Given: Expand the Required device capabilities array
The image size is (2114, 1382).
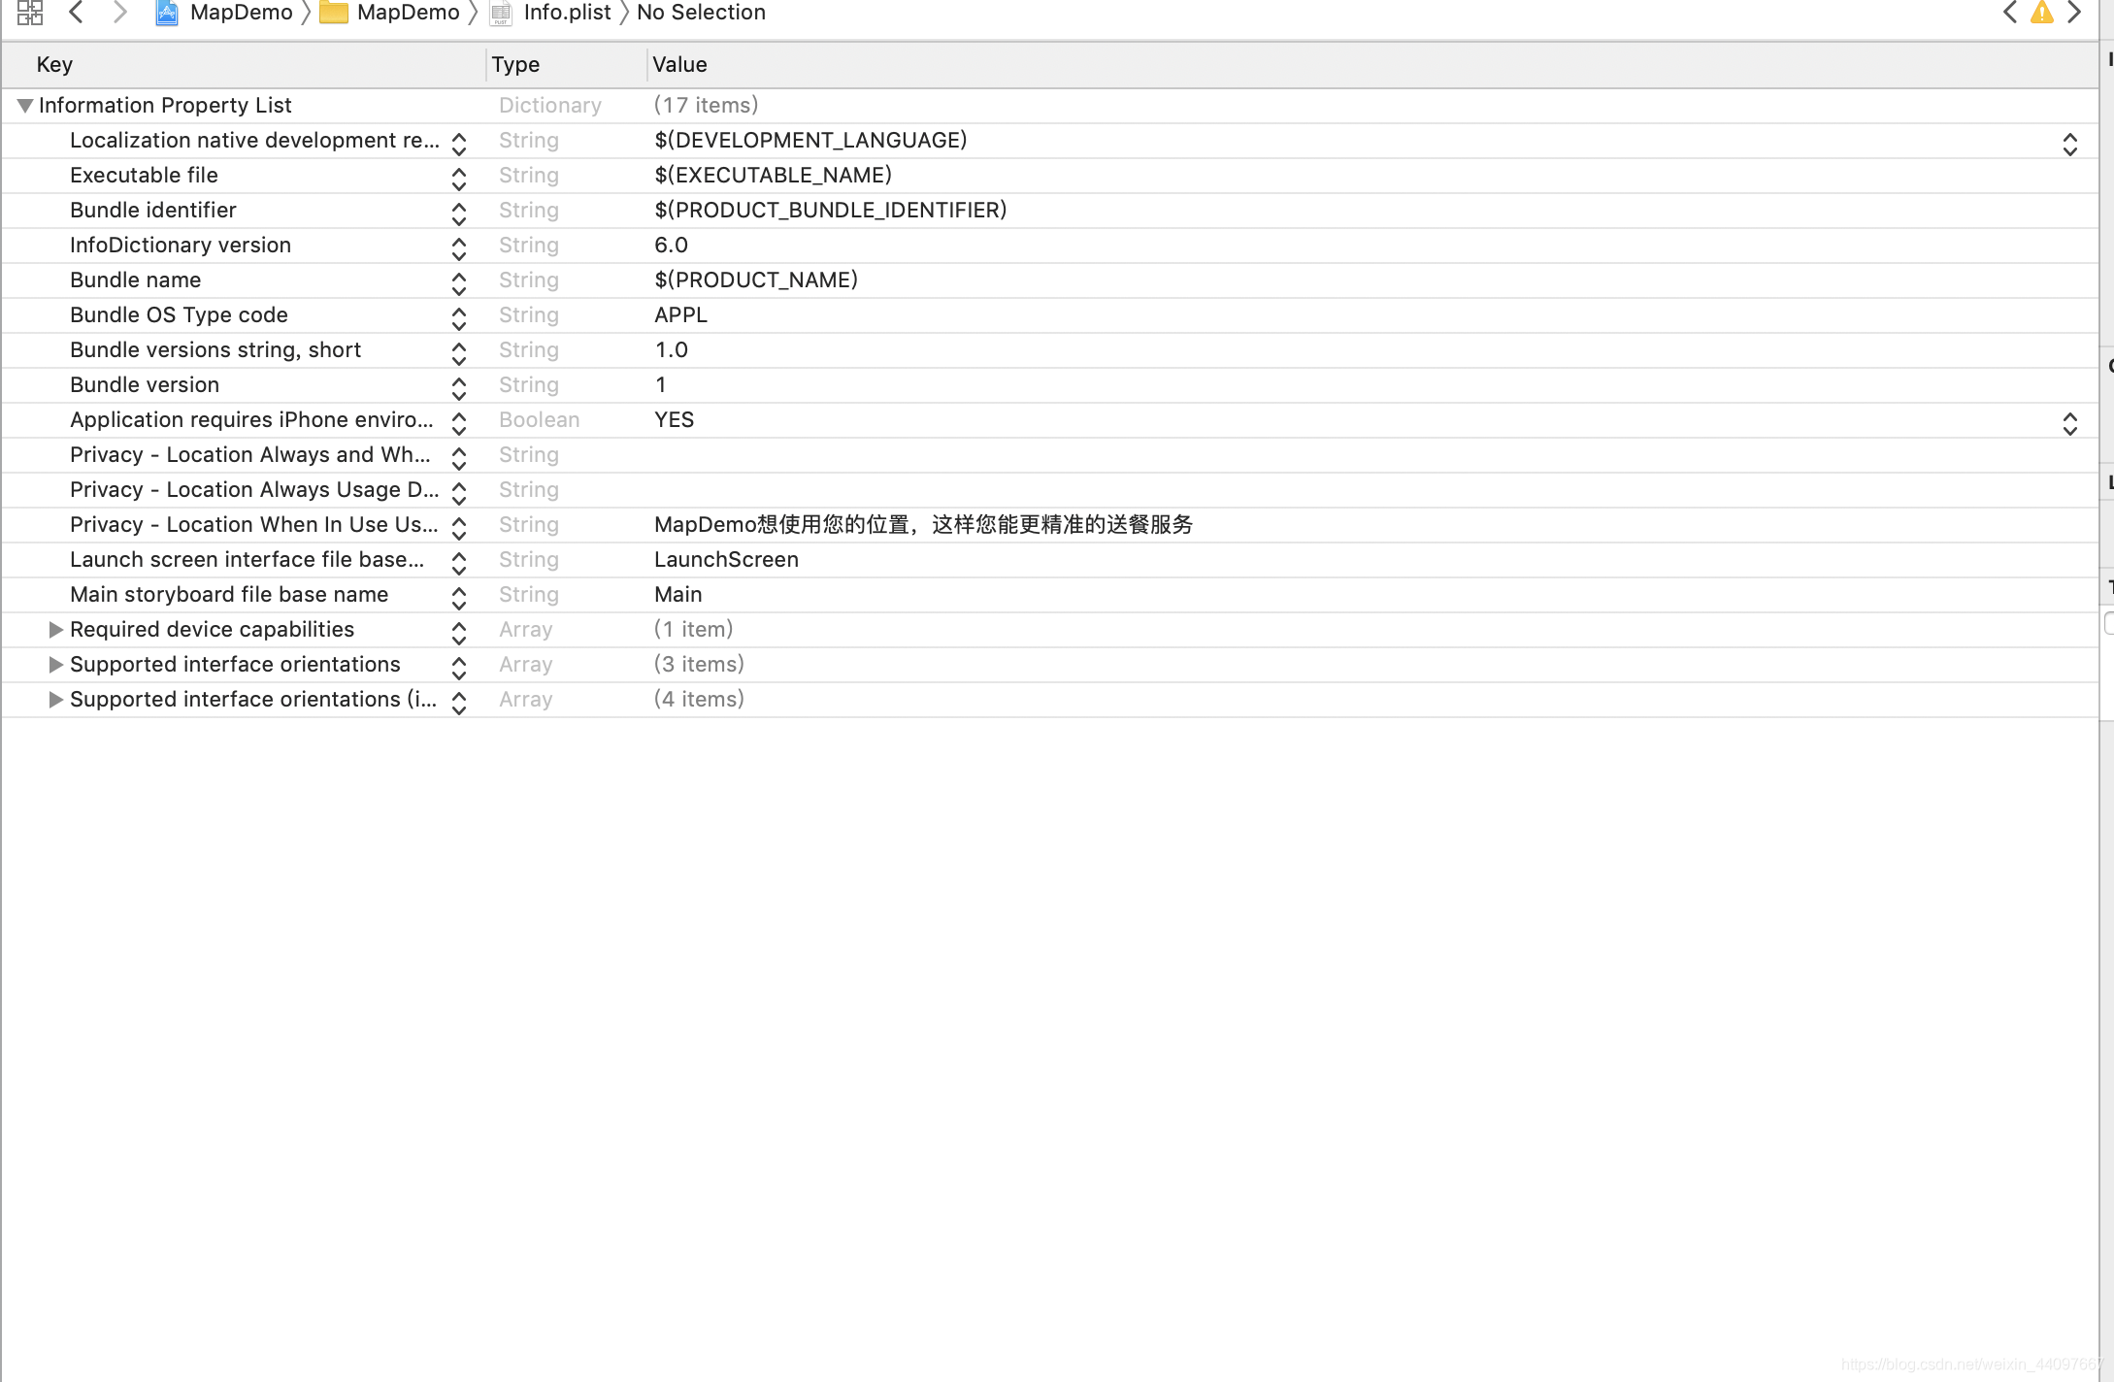Looking at the screenshot, I should (x=55, y=628).
